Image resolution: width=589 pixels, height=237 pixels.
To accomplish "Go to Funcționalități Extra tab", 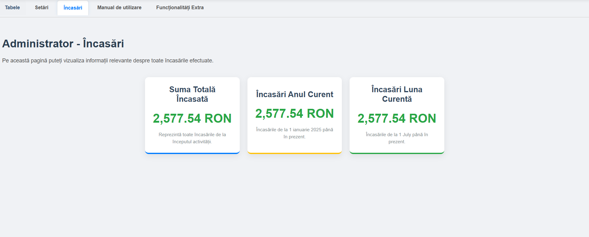I will [x=180, y=8].
